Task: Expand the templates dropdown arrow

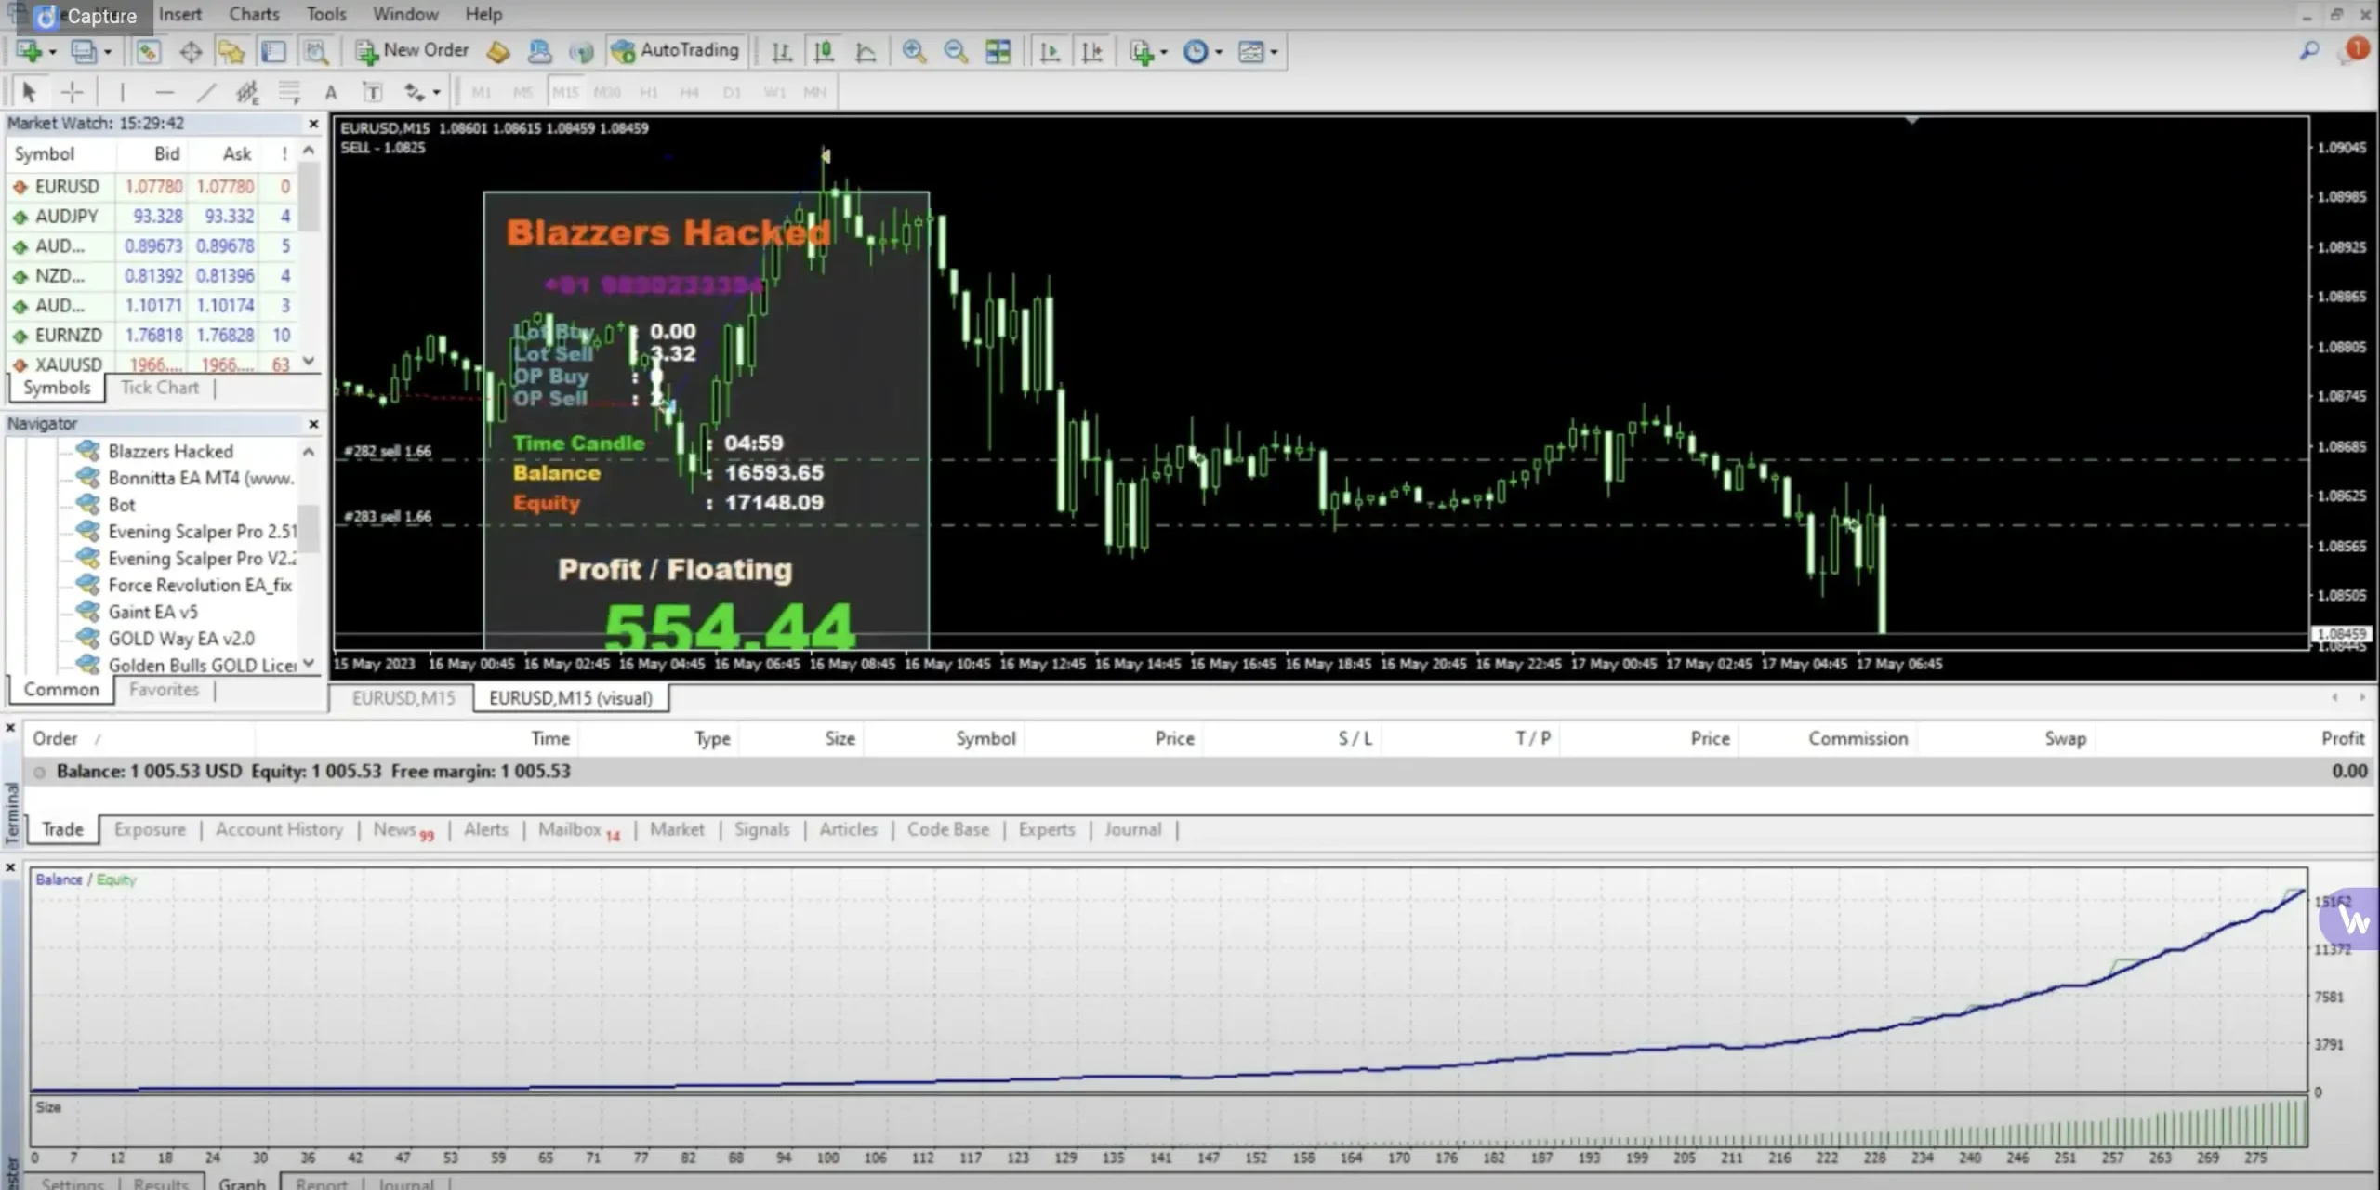Action: tap(1274, 52)
